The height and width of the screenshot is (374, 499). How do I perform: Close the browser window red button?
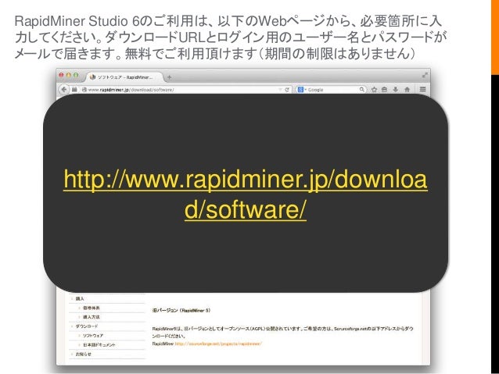(x=62, y=75)
